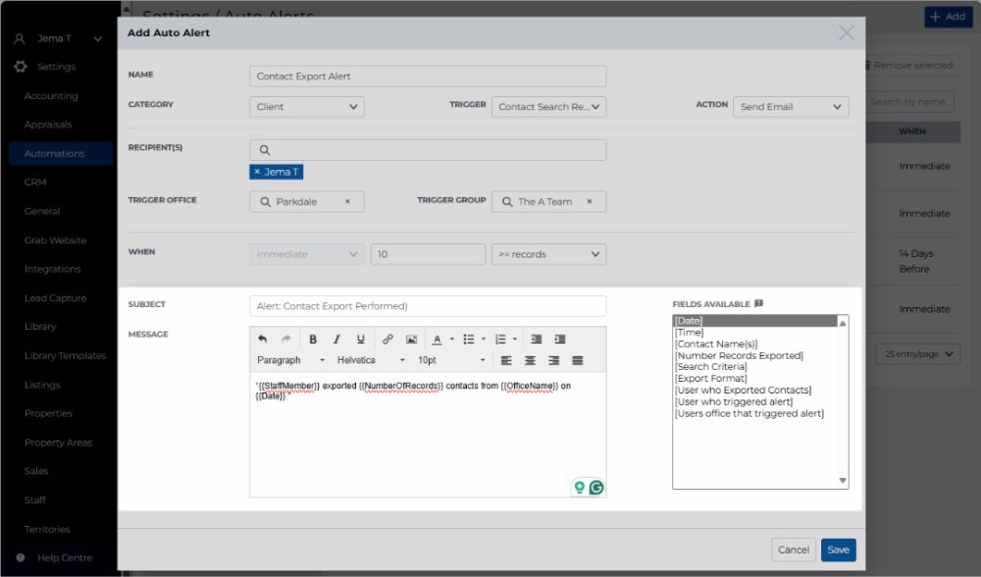Click the undo arrow in message editor
981x577 pixels.
[x=262, y=340]
